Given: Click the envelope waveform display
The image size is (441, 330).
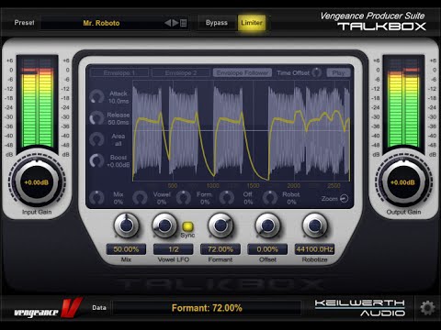Looking at the screenshot, I should point(241,130).
